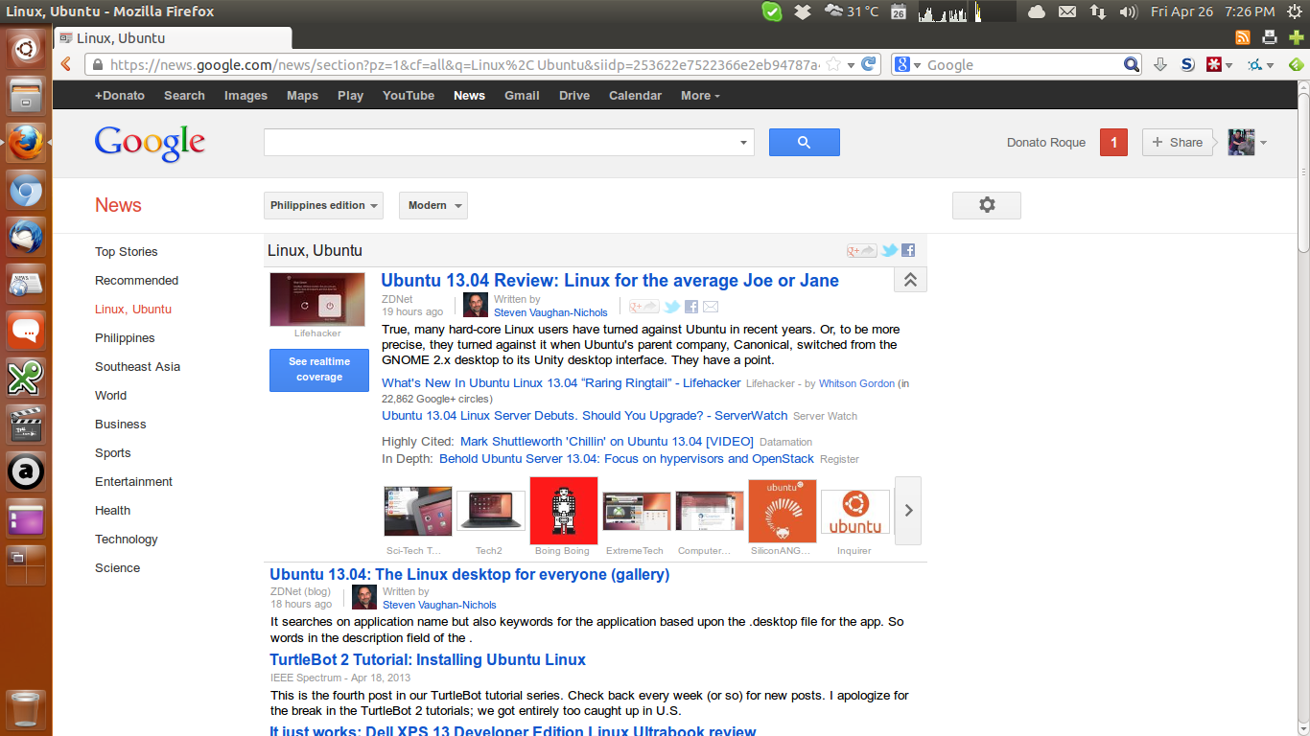The width and height of the screenshot is (1310, 736).
Task: Collapse the Ubuntu 13.04 Review story
Action: coord(910,280)
